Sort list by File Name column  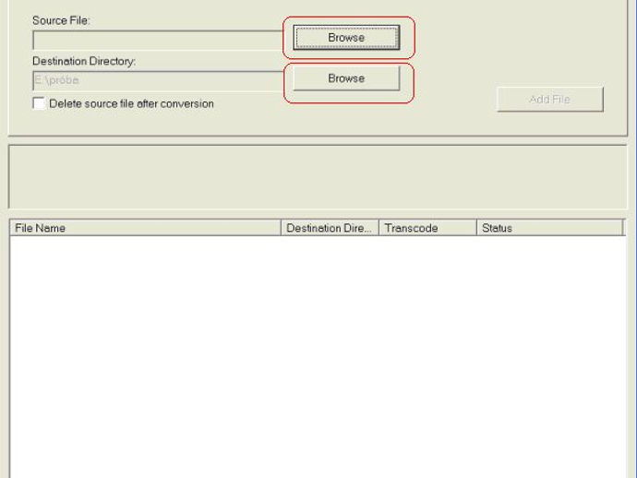(146, 228)
